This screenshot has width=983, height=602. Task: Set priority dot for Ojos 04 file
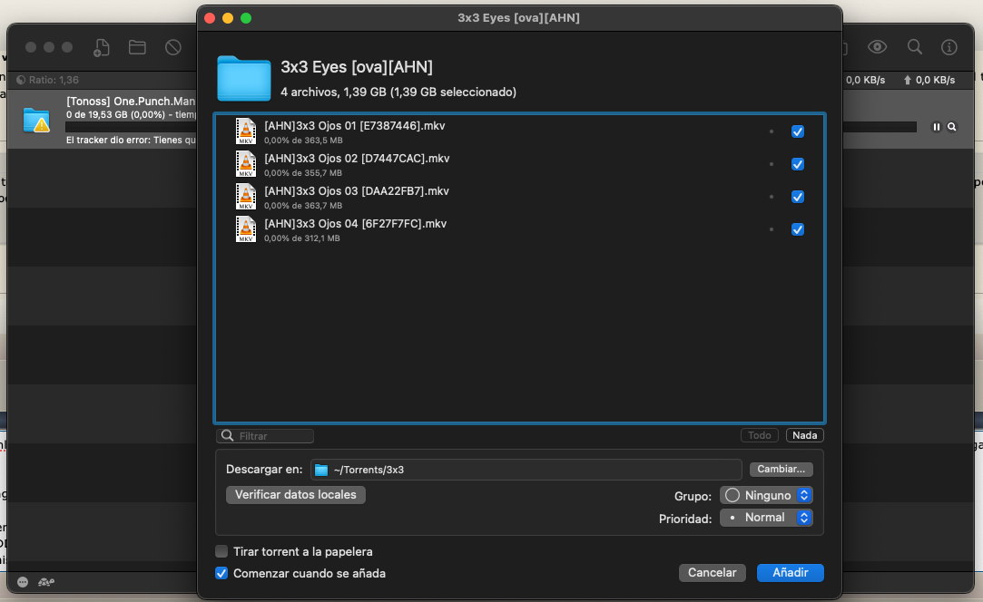[772, 229]
